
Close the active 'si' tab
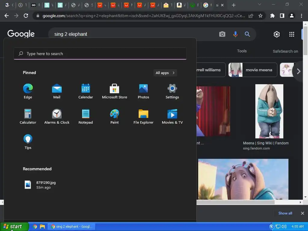222,5
